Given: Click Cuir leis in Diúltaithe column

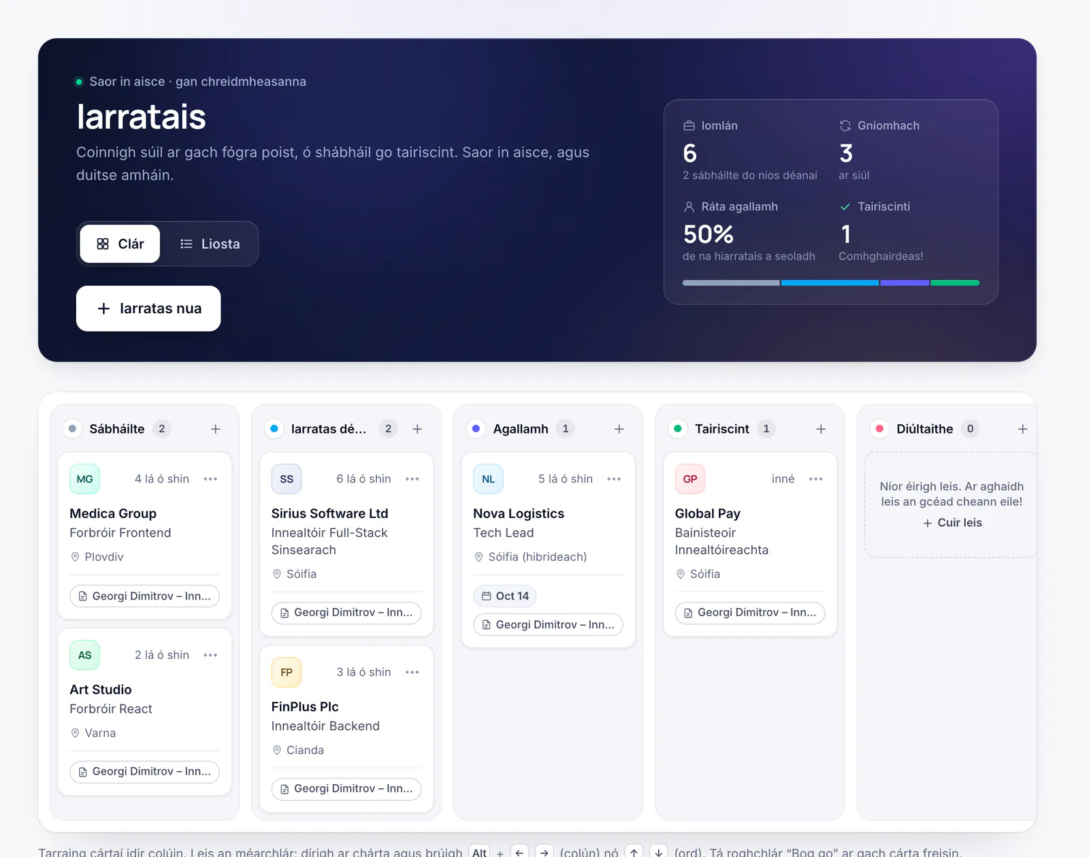Looking at the screenshot, I should 952,523.
